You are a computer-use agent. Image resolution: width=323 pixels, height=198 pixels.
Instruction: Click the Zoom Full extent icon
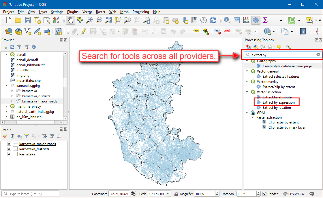click(108, 20)
